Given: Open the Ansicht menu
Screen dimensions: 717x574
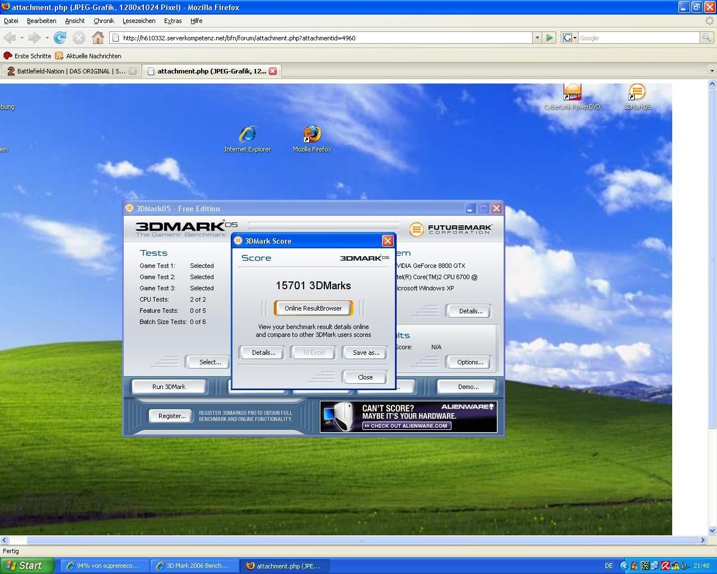Looking at the screenshot, I should (75, 21).
